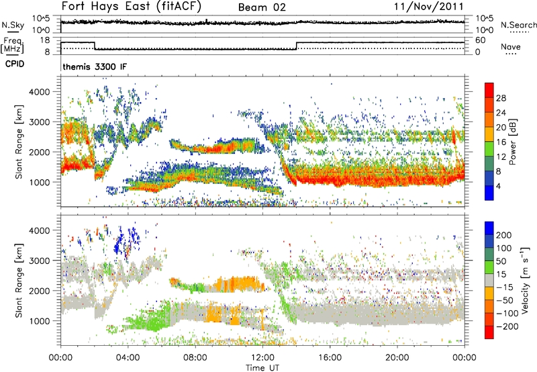The height and width of the screenshot is (372, 537).
Task: Click the red bottom of the Velocity colorbar
Action: [x=489, y=332]
